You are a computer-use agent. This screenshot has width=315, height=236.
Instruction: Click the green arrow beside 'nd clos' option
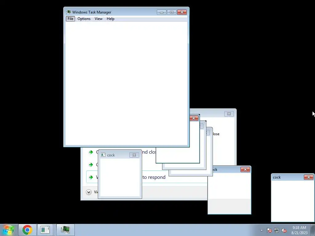click(x=91, y=152)
